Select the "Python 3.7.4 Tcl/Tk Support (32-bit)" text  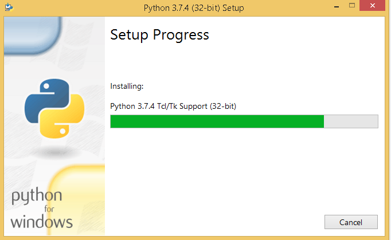173,106
